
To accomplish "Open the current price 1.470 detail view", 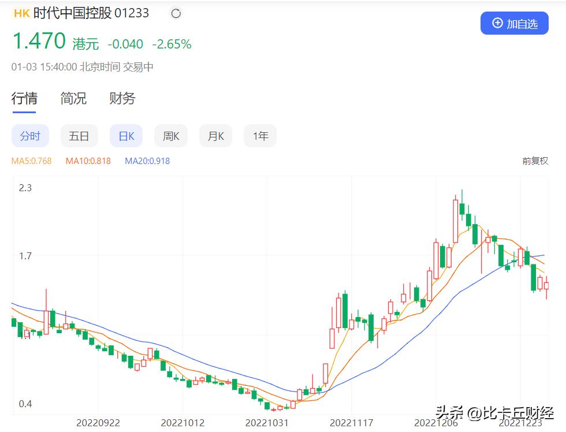I will (x=39, y=40).
